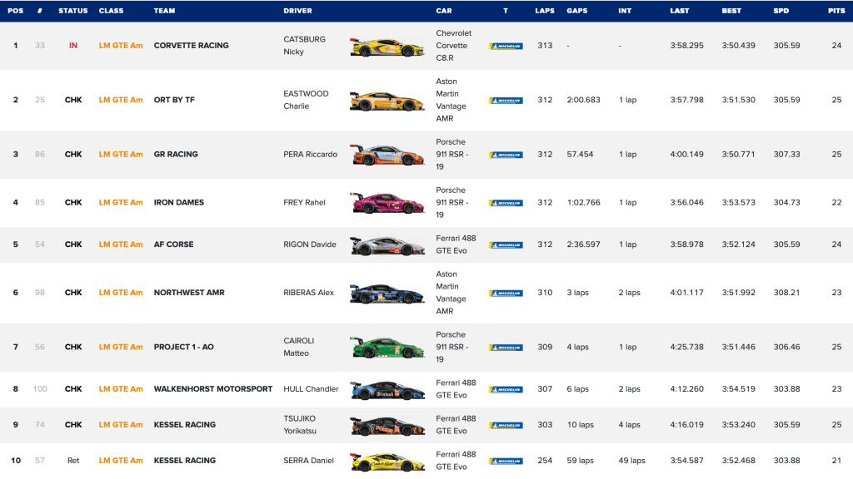Sort by the POS column header

pyautogui.click(x=16, y=11)
